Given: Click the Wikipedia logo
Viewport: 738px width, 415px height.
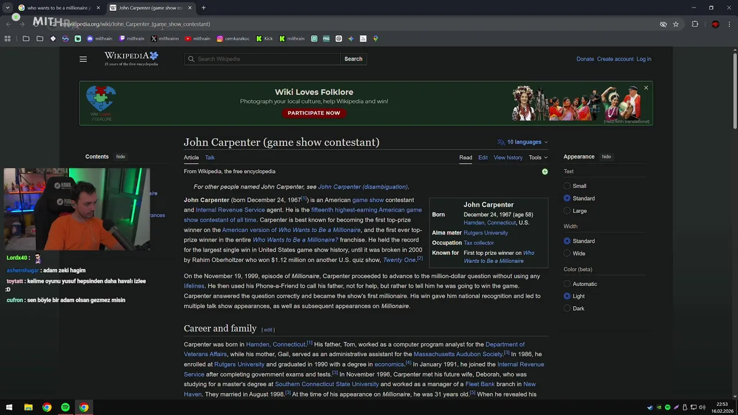Looking at the screenshot, I should click(131, 58).
